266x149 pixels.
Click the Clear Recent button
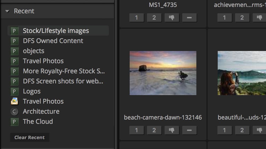pyautogui.click(x=30, y=138)
